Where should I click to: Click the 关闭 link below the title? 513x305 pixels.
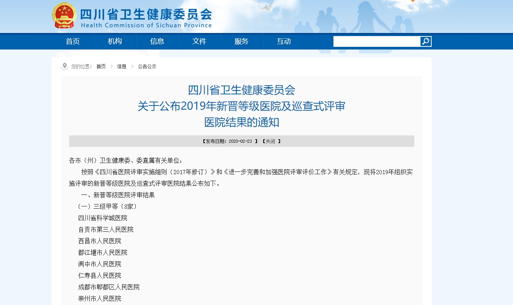tap(271, 141)
